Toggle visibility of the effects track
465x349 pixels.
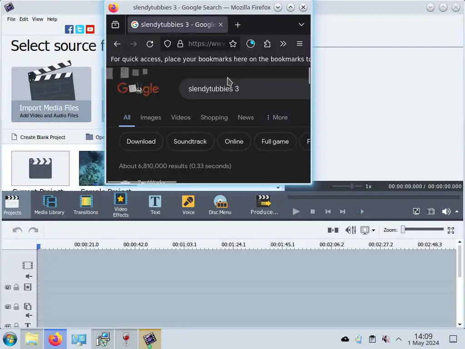8,287
